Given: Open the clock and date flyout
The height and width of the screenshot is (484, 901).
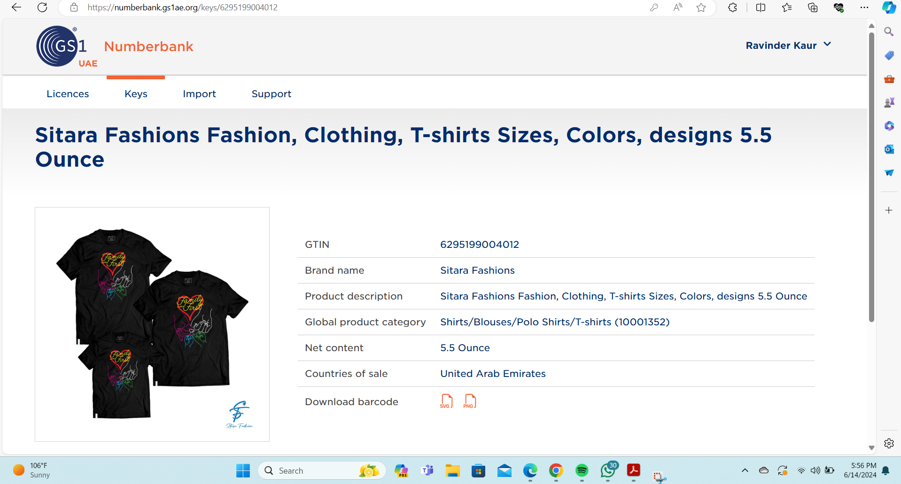Looking at the screenshot, I should 860,470.
